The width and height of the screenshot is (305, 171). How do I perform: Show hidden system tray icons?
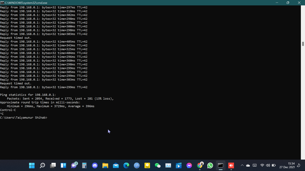point(242,166)
